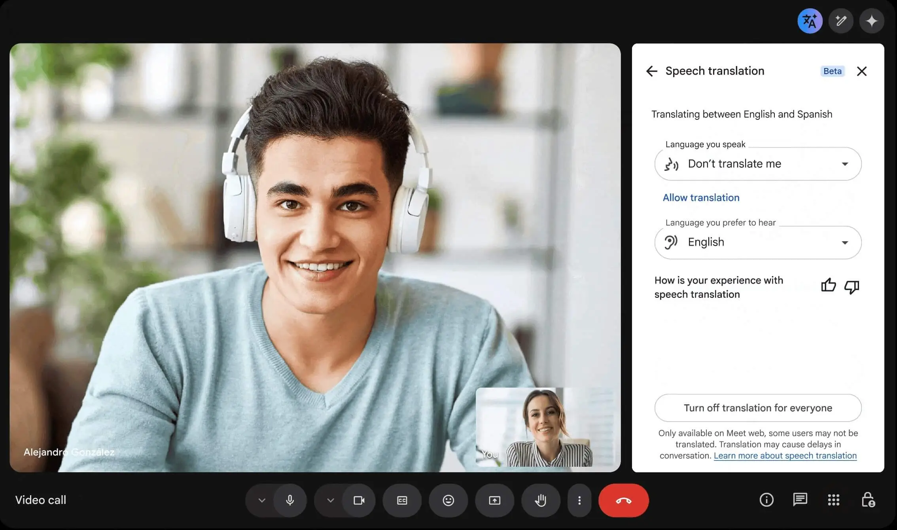This screenshot has height=530, width=897.
Task: Open emoji reactions
Action: click(448, 500)
